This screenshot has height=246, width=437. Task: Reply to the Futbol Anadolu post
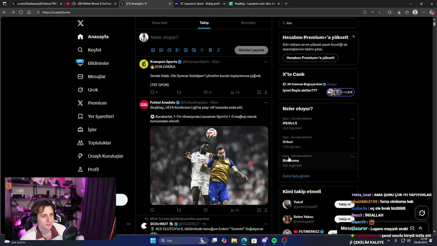click(152, 210)
